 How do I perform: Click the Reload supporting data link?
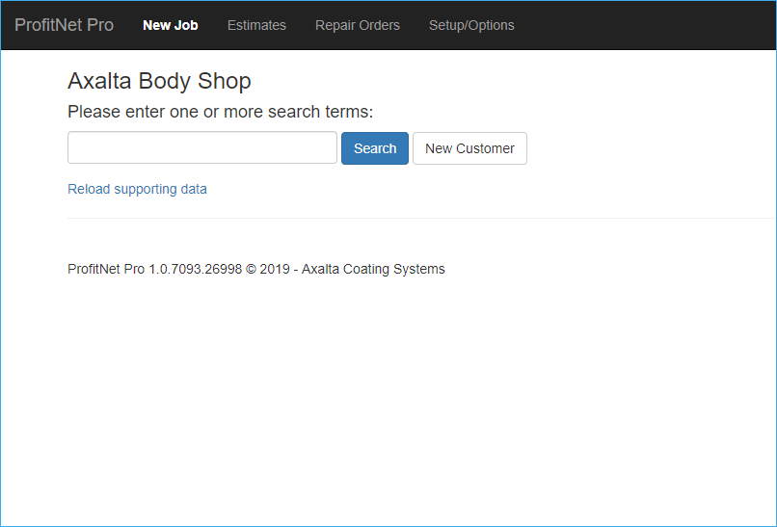click(137, 189)
